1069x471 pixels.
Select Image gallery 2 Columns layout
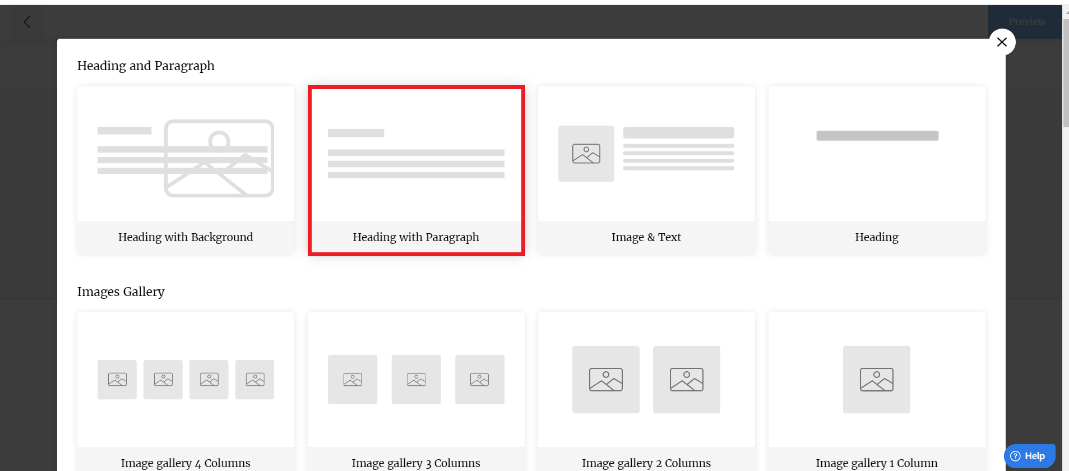tap(646, 391)
